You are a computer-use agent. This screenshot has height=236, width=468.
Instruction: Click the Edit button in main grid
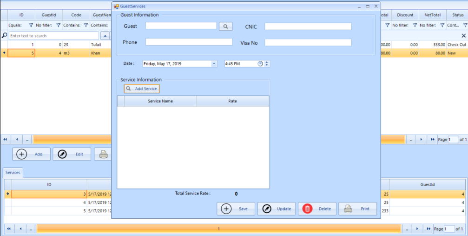[x=72, y=154]
